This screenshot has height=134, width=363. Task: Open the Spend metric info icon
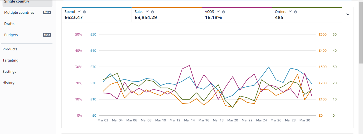[x=84, y=12]
